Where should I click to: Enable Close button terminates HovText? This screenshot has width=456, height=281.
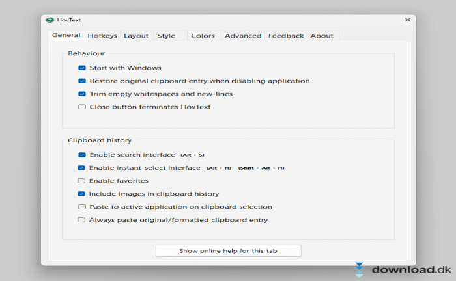(x=82, y=107)
